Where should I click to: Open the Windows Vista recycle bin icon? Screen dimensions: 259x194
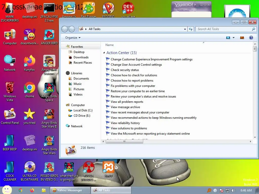coord(10,91)
